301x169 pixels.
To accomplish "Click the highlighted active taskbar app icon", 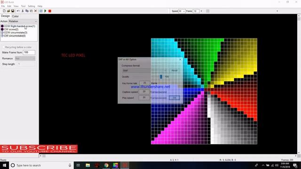I will tap(125, 165).
